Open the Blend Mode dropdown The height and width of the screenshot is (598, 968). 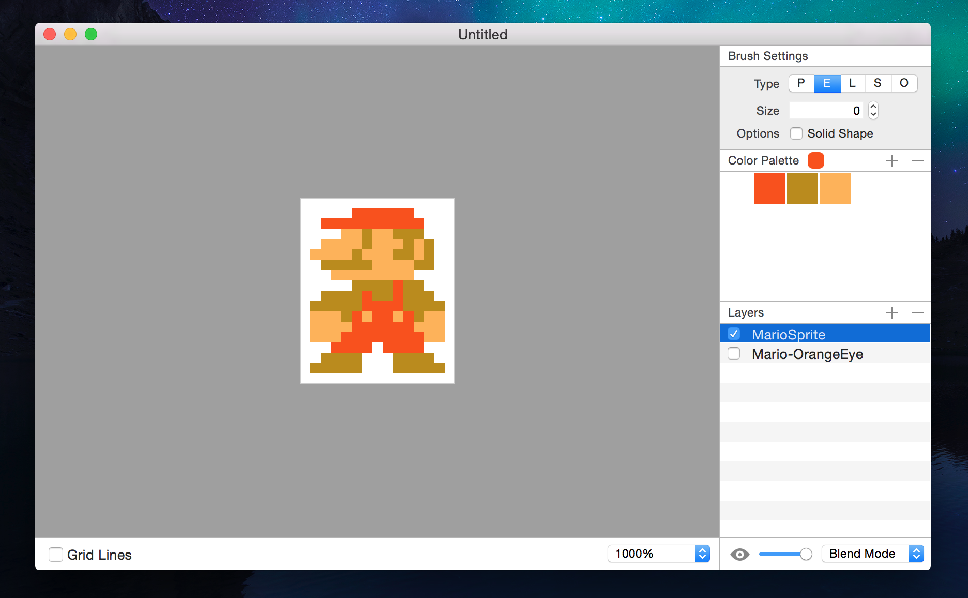[872, 554]
